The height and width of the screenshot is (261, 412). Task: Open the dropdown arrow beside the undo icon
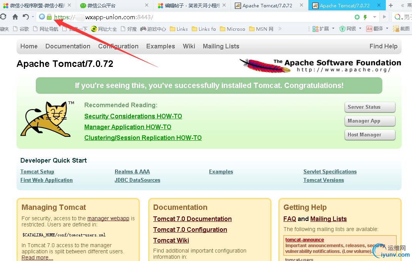point(33,17)
